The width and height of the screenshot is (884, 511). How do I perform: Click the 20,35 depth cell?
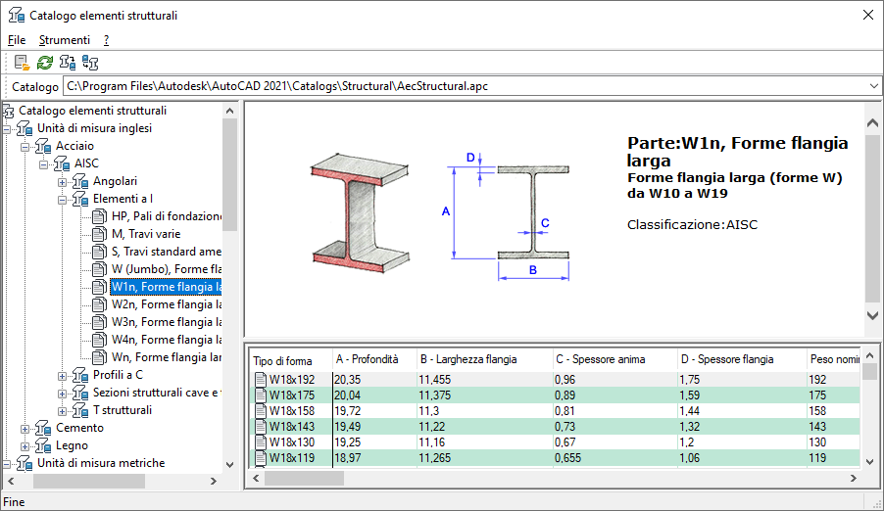point(373,380)
